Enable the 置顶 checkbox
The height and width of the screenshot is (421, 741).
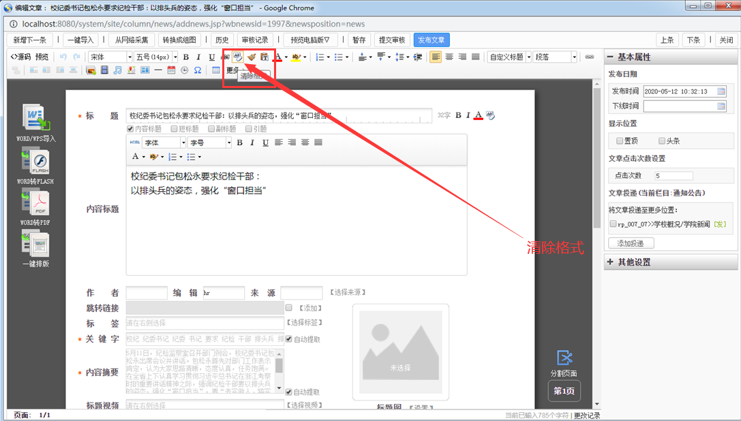tap(619, 141)
